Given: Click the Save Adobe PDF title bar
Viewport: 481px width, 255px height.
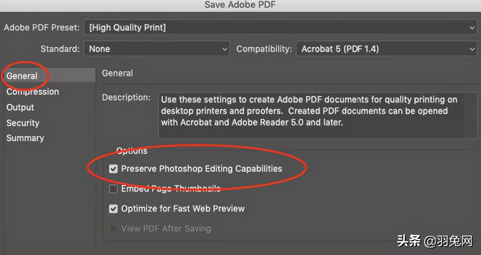Looking at the screenshot, I should coord(240,5).
